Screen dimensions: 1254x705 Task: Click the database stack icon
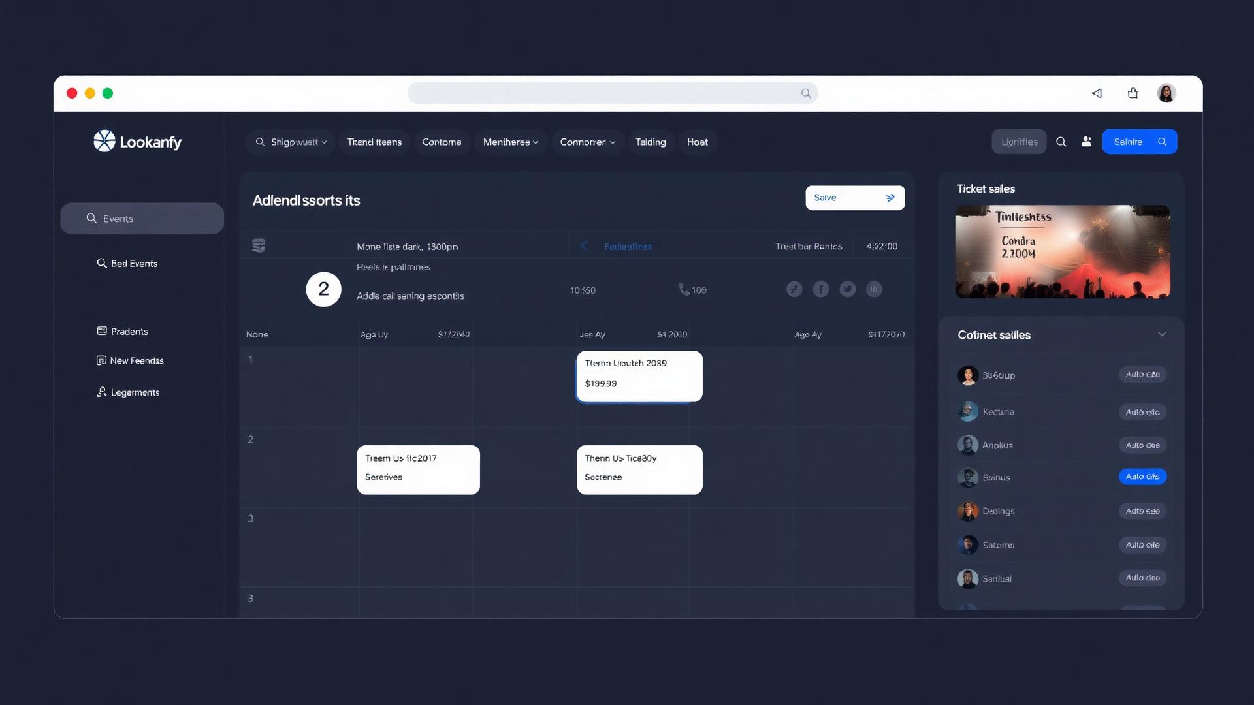259,245
